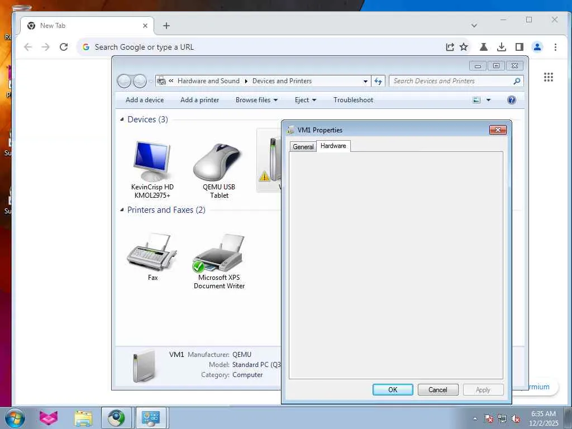The image size is (572, 429).
Task: Open Windows Start menu
Action: [15, 418]
